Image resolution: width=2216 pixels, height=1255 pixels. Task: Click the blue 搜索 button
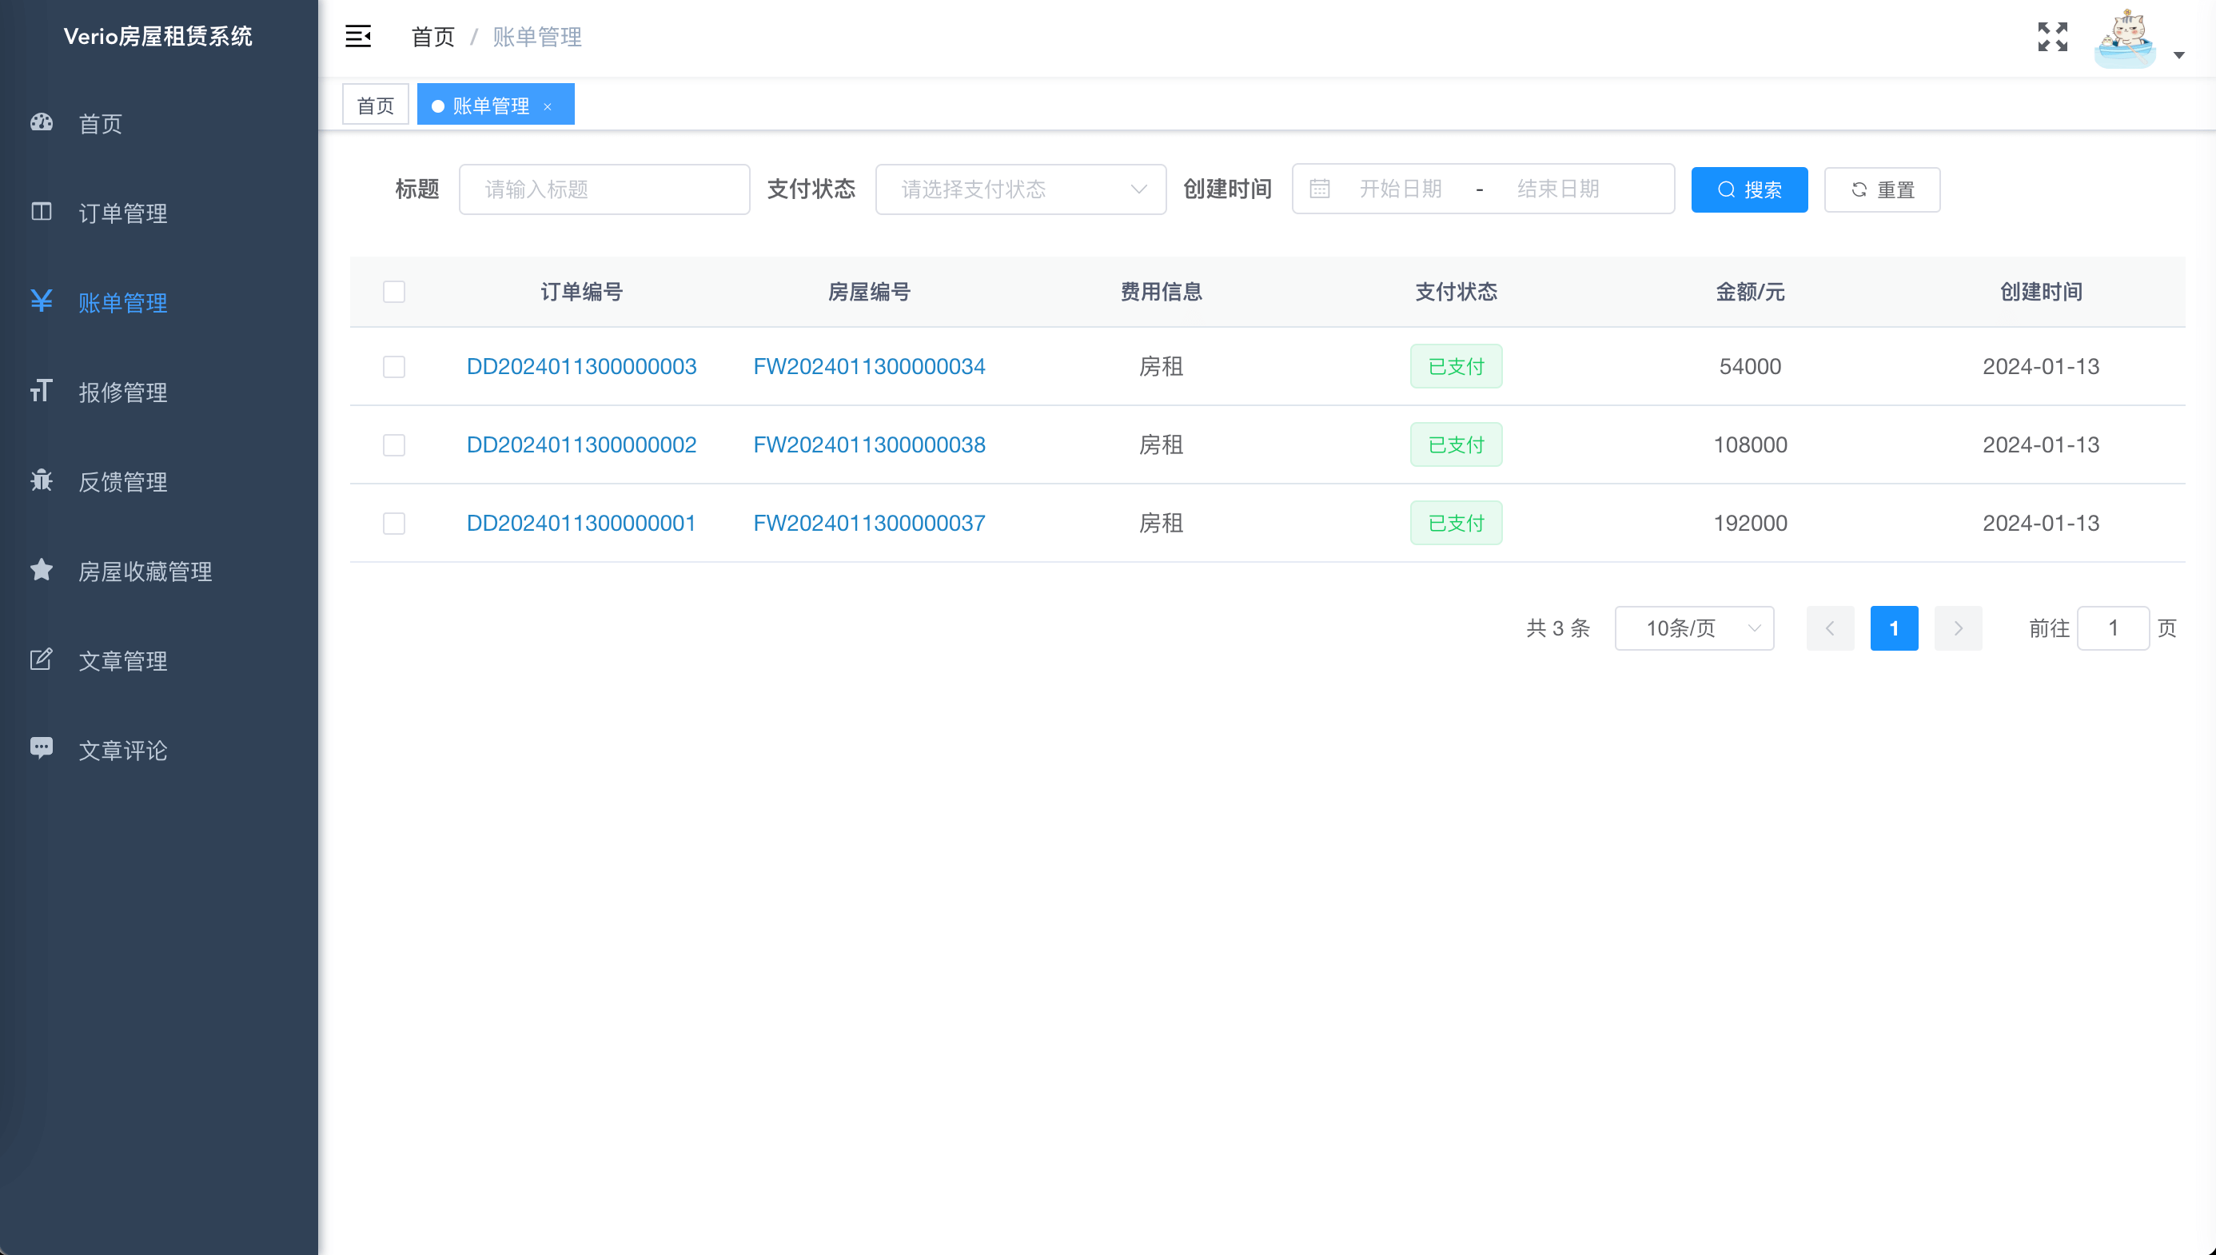click(x=1749, y=189)
